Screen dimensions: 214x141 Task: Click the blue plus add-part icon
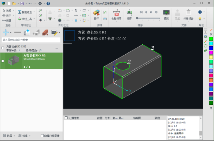click(x=5, y=32)
